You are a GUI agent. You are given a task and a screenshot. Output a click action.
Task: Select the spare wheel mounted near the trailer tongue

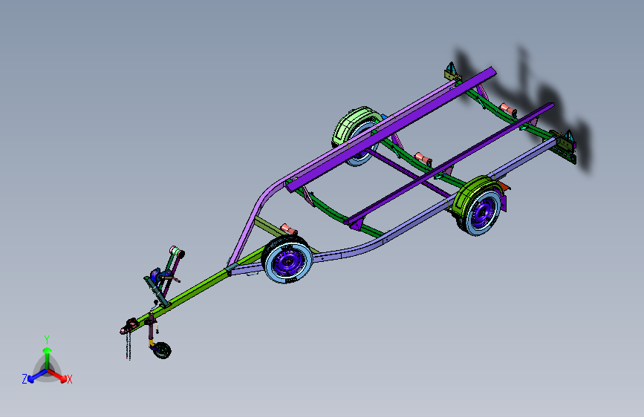[x=287, y=259]
